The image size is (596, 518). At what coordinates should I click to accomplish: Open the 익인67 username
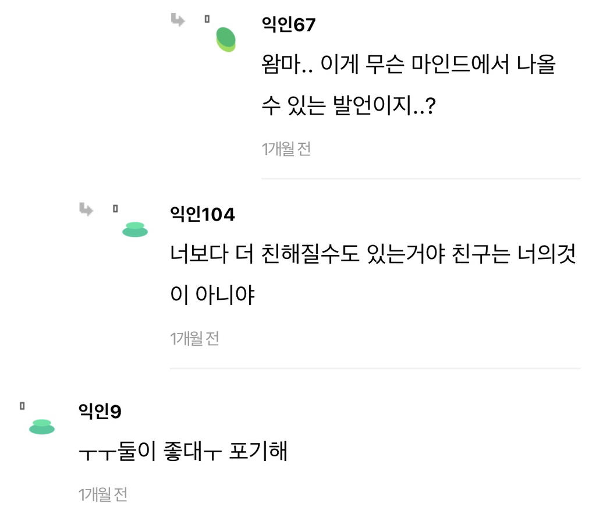point(289,26)
